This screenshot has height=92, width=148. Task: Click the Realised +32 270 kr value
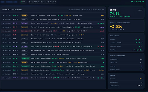[139, 39]
